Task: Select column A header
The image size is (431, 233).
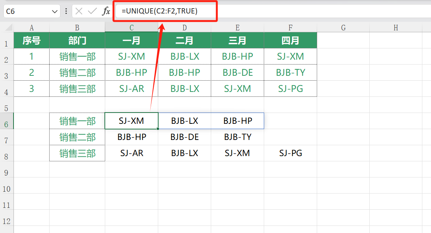Action: pos(32,27)
